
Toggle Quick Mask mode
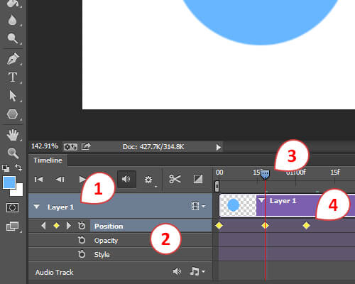pyautogui.click(x=12, y=208)
